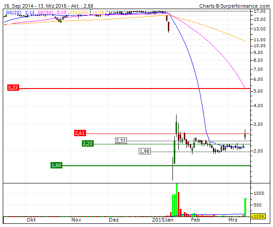The image size is (273, 227).
Task: Click the red 2,61 resistance level label
Action: tap(80, 133)
